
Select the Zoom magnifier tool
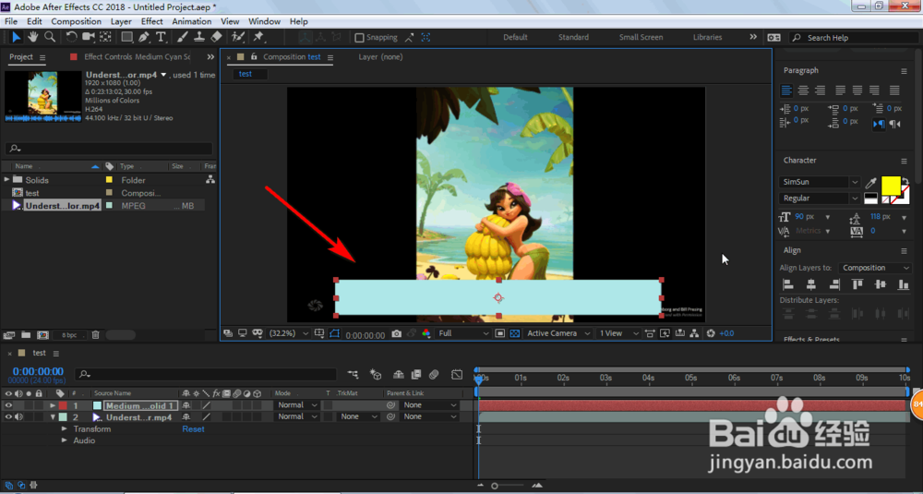(50, 37)
